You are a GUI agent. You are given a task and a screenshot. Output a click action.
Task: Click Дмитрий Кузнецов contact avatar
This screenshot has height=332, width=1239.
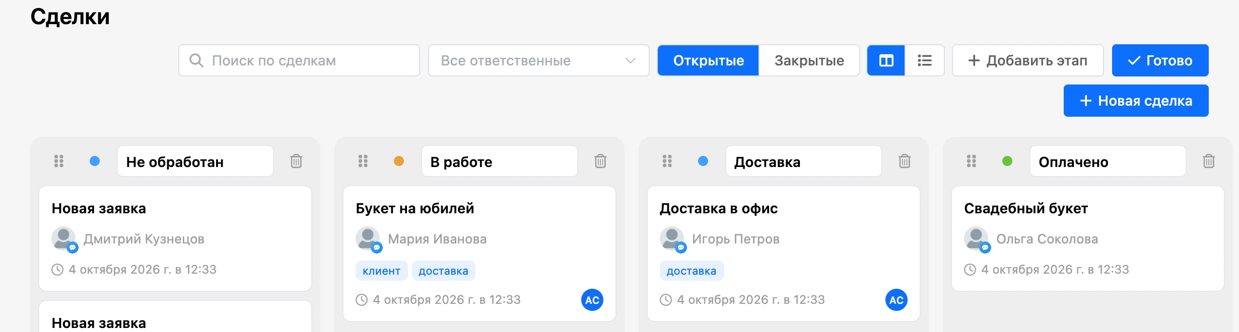[x=64, y=239]
